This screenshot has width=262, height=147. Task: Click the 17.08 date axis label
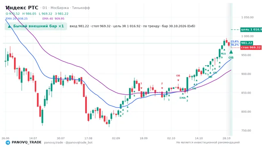tap(88, 138)
